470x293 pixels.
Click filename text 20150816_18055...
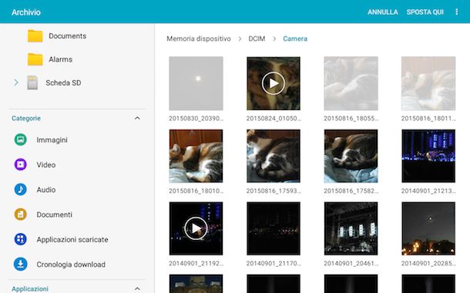(x=351, y=118)
